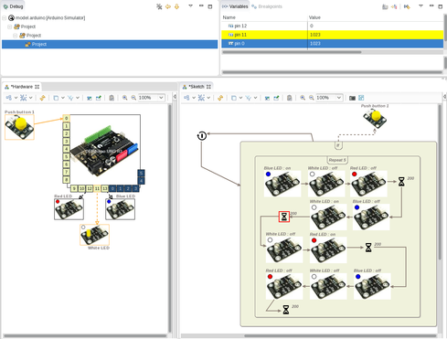Click the filters icon in Hardware toolbar

[70, 98]
